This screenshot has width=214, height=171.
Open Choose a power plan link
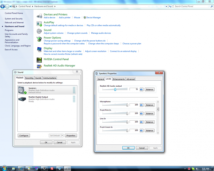coord(132,44)
